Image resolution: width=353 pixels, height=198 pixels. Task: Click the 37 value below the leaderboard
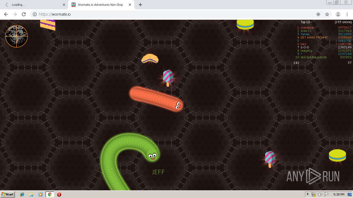pyautogui.click(x=350, y=63)
